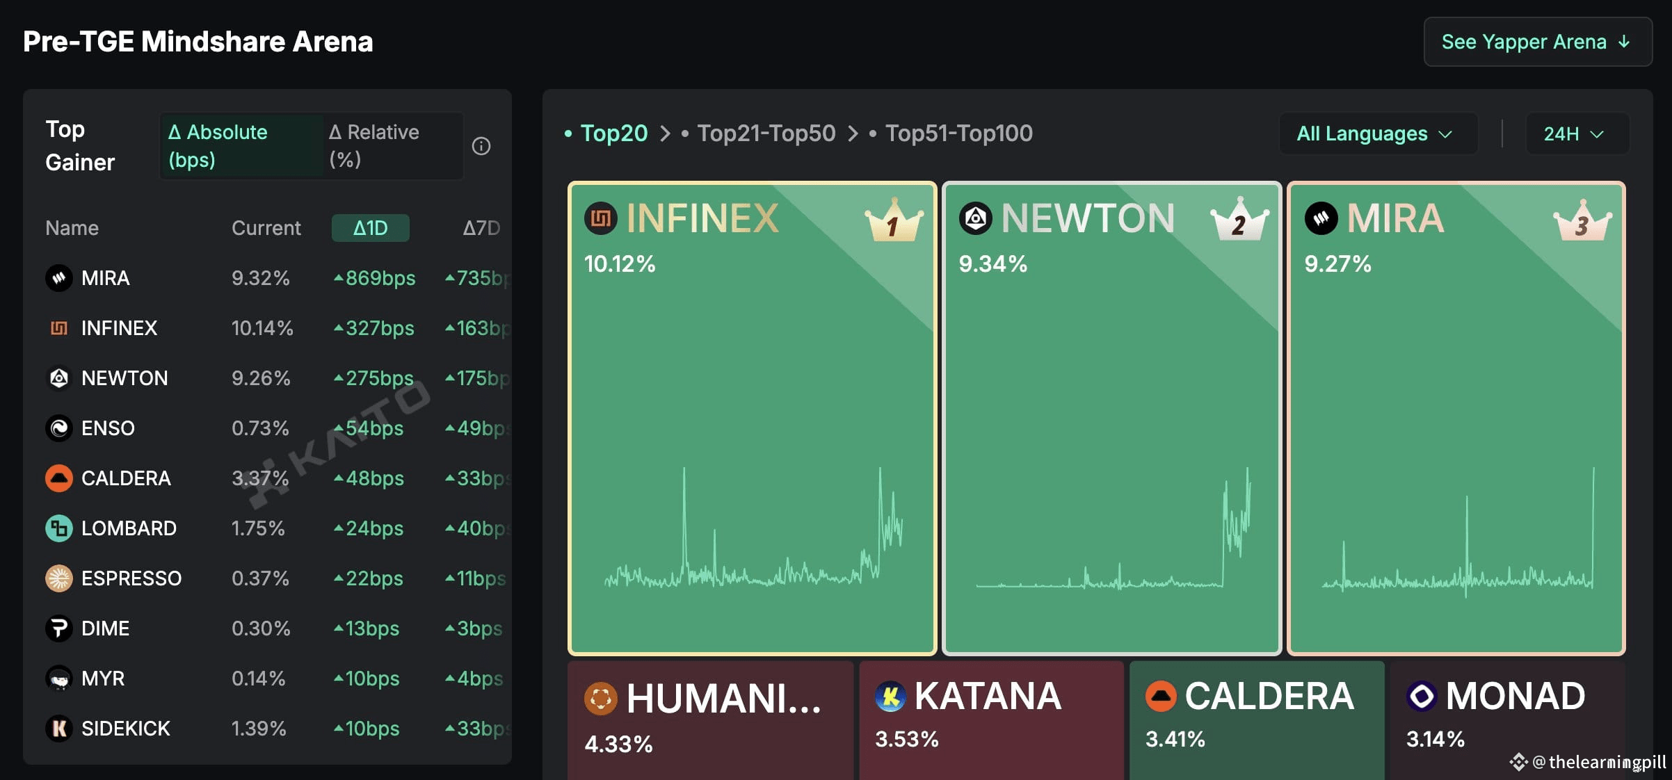This screenshot has height=780, width=1672.
Task: Click CALDERA's 48bps one-day change
Action: (x=369, y=478)
